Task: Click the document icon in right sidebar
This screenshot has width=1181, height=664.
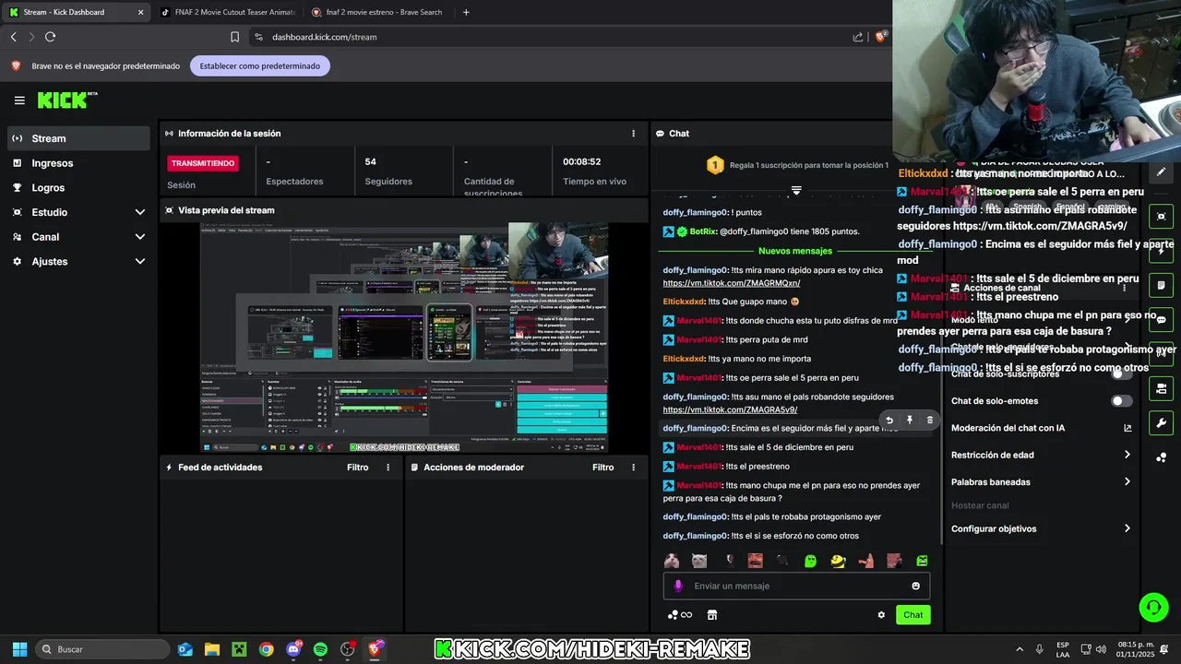Action: 1161,285
